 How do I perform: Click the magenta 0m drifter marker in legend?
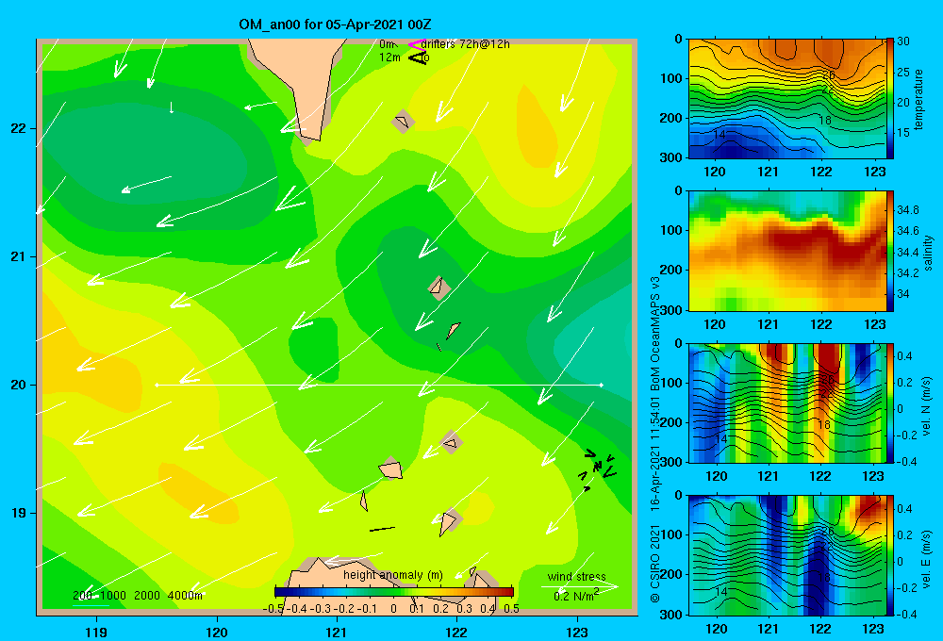(416, 44)
